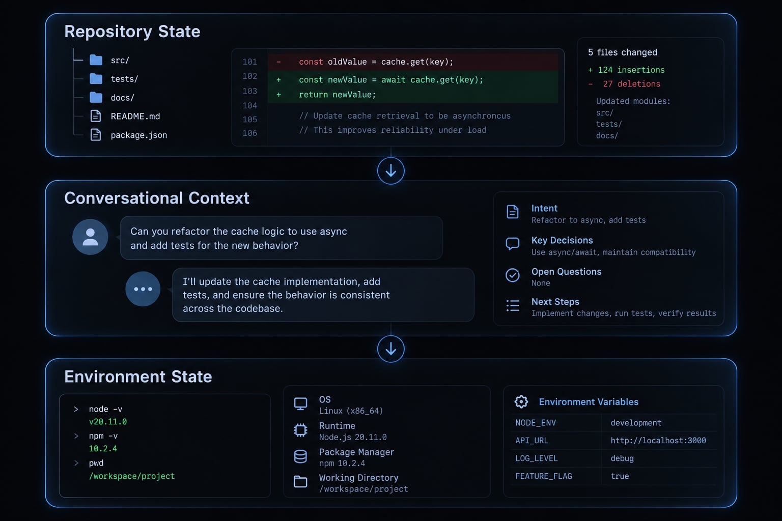Click the Environment Variables gear icon

[521, 402]
